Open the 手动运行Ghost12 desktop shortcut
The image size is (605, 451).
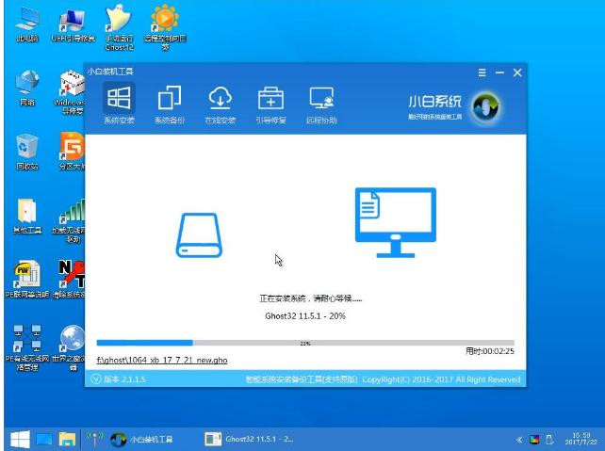pos(119,19)
